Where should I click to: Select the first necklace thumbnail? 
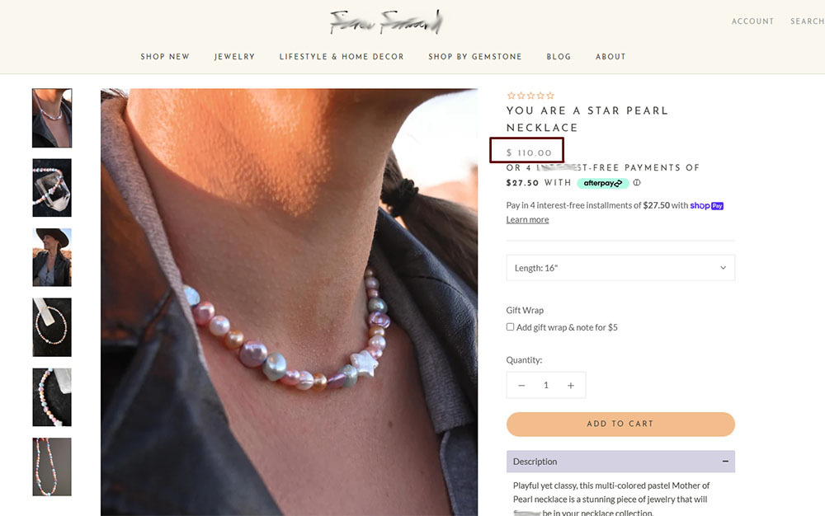[x=52, y=118]
